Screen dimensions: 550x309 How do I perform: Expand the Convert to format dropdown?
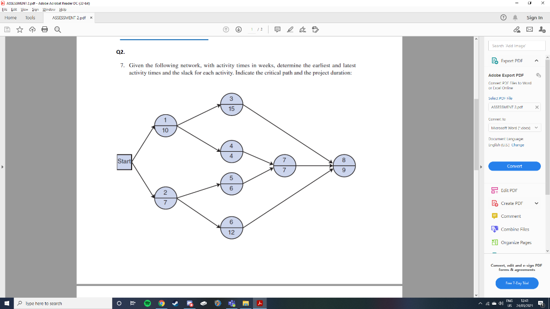(x=513, y=127)
